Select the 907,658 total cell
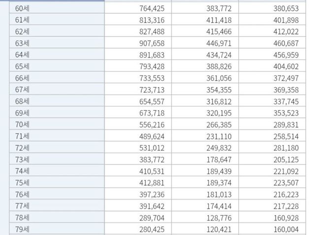315x235 pixels. (x=152, y=43)
